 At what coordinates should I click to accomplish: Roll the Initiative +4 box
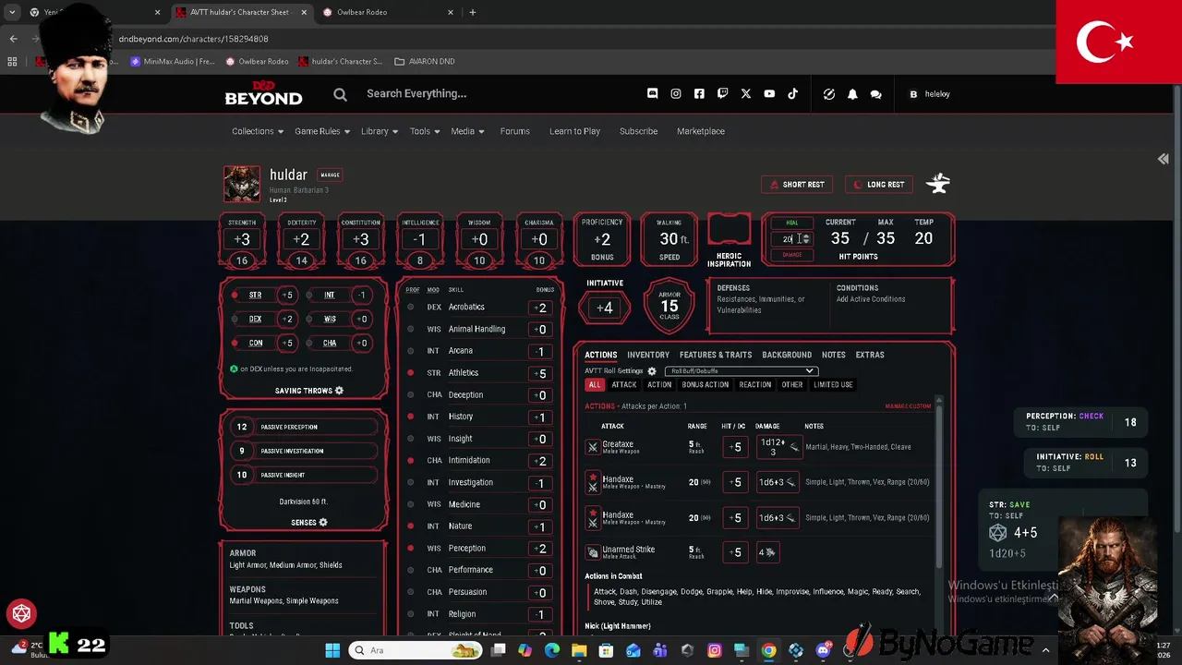[x=605, y=308]
